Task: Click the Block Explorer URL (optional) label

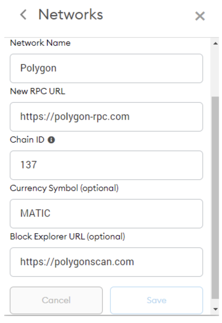Action: 67,237
